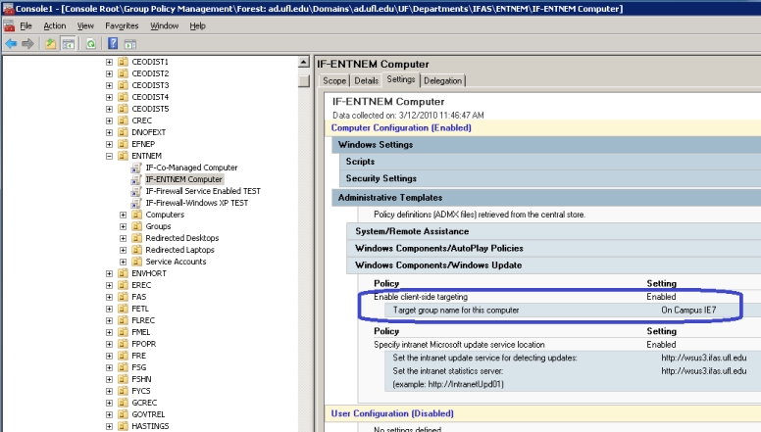
Task: Expand the Computers OU under ENTNEM
Action: coord(124,215)
